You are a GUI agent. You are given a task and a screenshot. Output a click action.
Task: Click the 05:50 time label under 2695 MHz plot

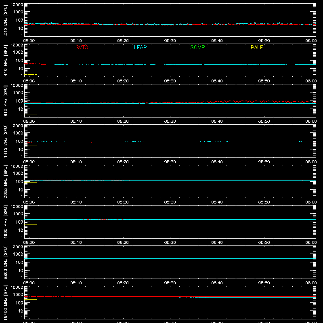264,202
